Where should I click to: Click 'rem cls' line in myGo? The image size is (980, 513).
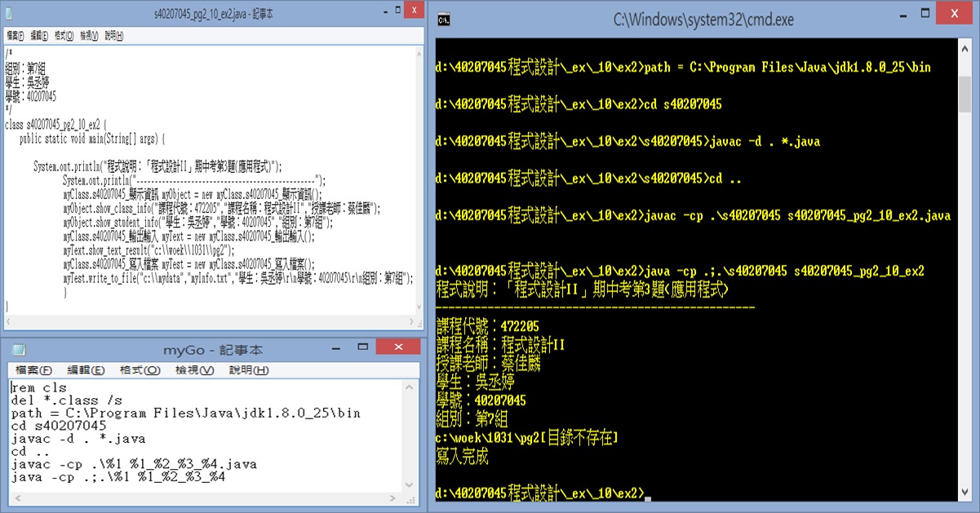click(x=38, y=388)
